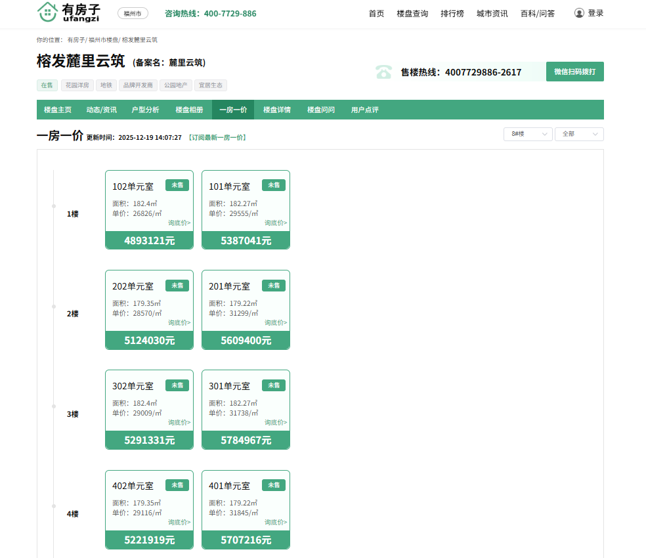Click the 福州市楼盘 breadcrumb link

(103, 40)
